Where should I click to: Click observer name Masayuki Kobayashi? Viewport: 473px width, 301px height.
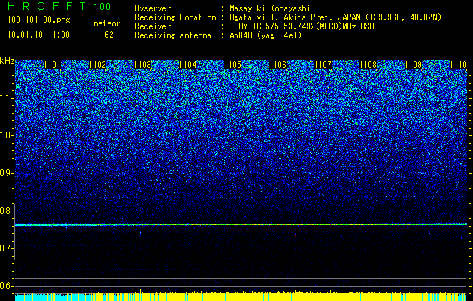270,8
